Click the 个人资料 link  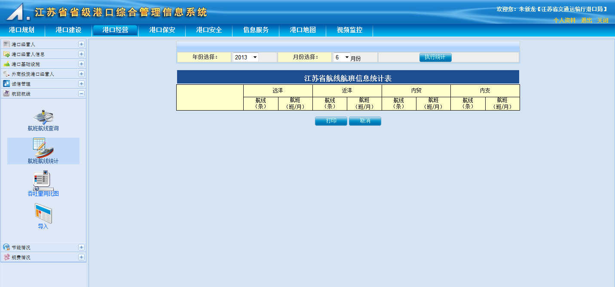click(564, 20)
